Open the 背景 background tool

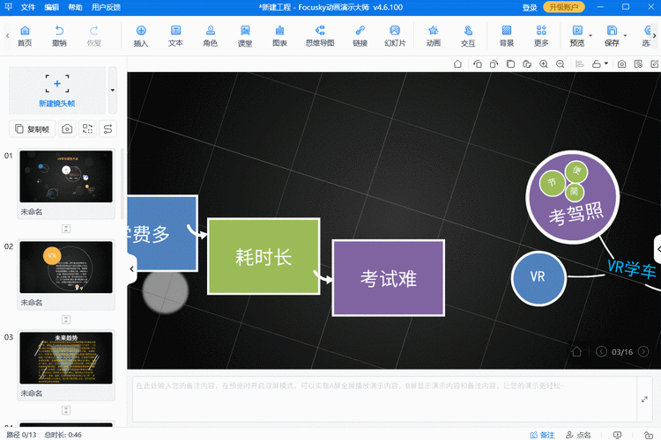pos(506,36)
